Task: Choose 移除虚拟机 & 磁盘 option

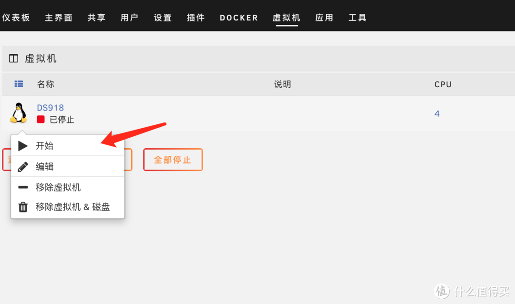Action: coord(72,206)
